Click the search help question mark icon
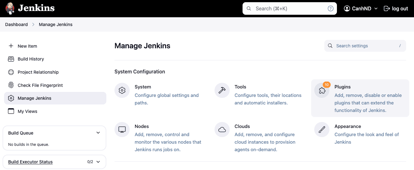Viewport: 414px width, 170px height. coord(330,8)
